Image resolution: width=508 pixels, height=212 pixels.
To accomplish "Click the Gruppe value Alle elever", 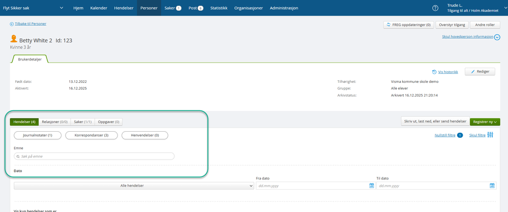I will coord(400,88).
